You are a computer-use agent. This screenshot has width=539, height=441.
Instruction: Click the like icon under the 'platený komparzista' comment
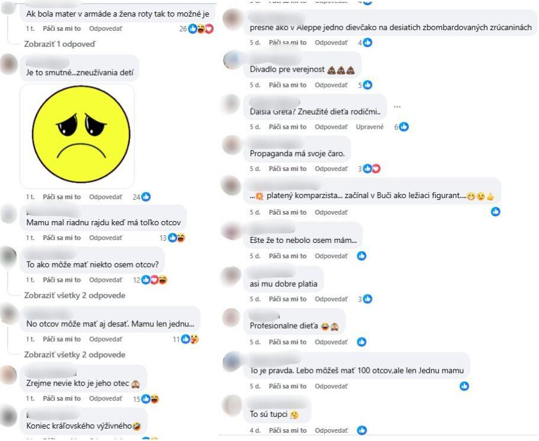click(x=495, y=212)
